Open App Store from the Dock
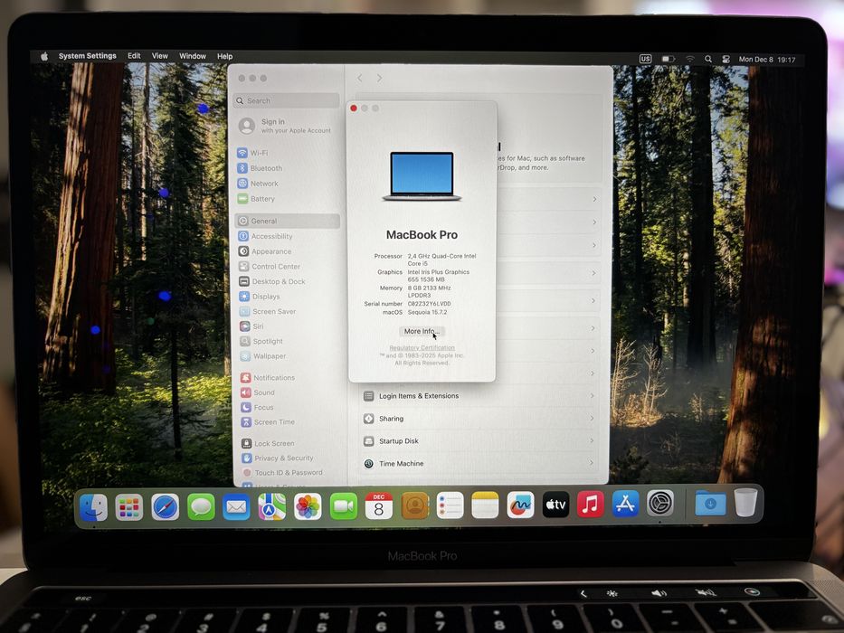 [x=625, y=505]
